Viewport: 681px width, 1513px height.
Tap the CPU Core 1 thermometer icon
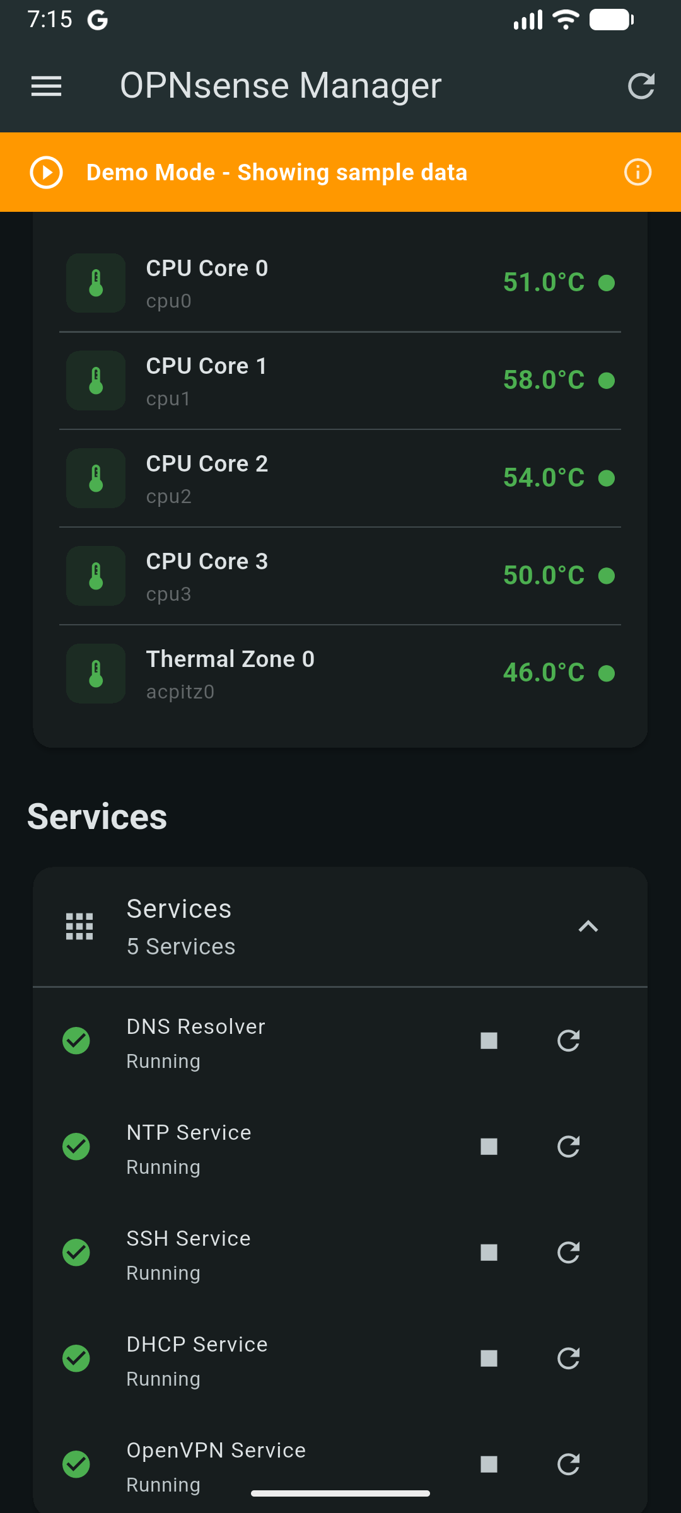click(x=96, y=381)
